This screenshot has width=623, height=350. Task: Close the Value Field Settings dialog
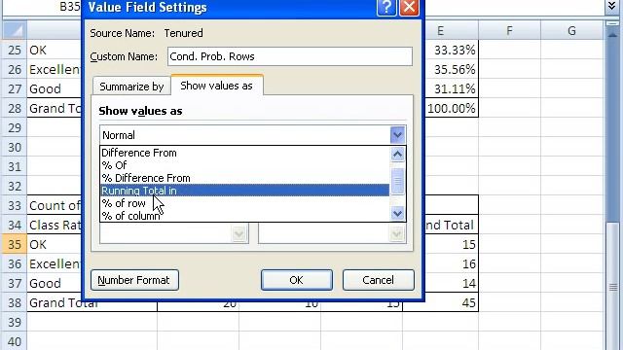[x=409, y=7]
